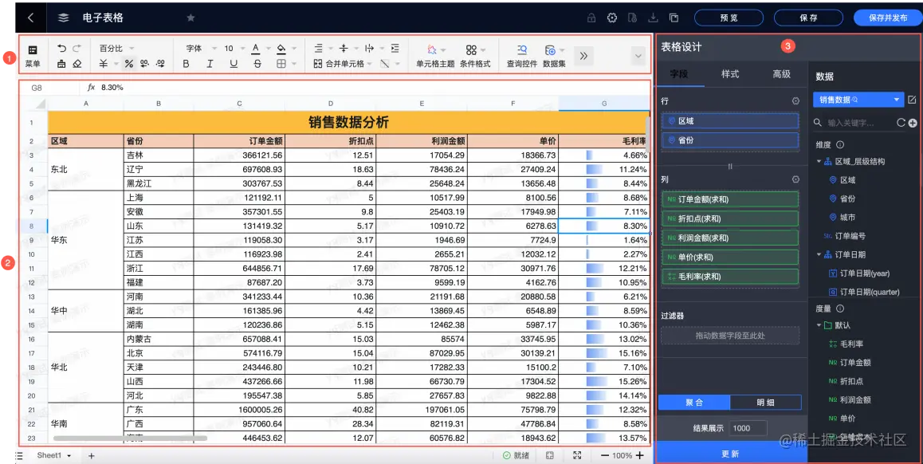Toggle underline formatting
The image size is (923, 464).
pyautogui.click(x=234, y=64)
